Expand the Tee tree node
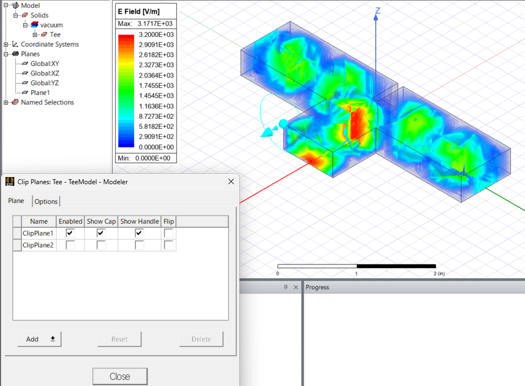The height and width of the screenshot is (386, 525). coord(35,35)
